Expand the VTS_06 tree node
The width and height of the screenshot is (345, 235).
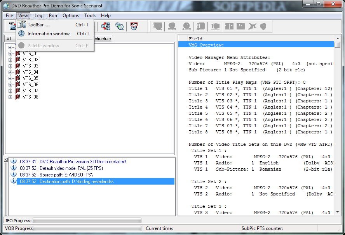click(x=10, y=85)
